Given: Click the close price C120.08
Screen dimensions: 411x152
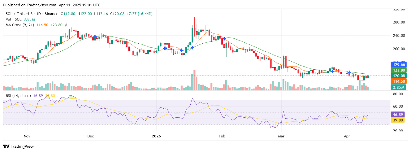Looking at the screenshot, I should point(117,14).
